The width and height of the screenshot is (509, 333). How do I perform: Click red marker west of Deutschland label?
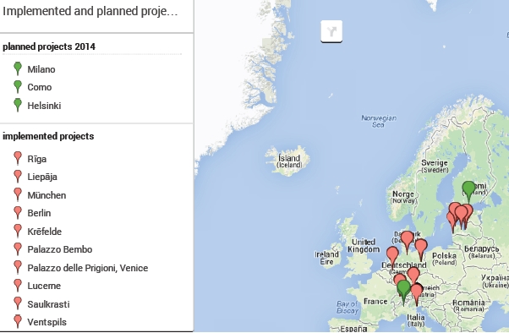[392, 257]
